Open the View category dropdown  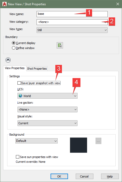click(72, 22)
